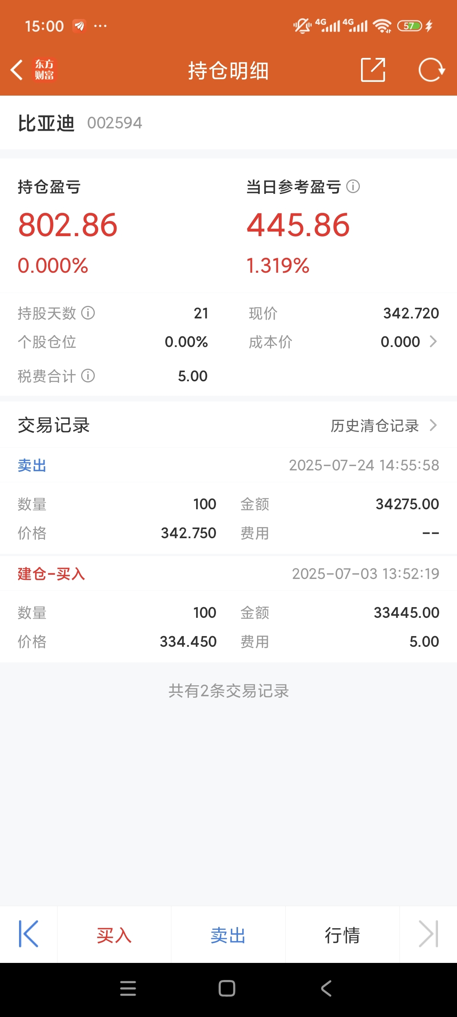Open the 建仓-买入 transaction record
The width and height of the screenshot is (457, 1017).
click(x=228, y=609)
